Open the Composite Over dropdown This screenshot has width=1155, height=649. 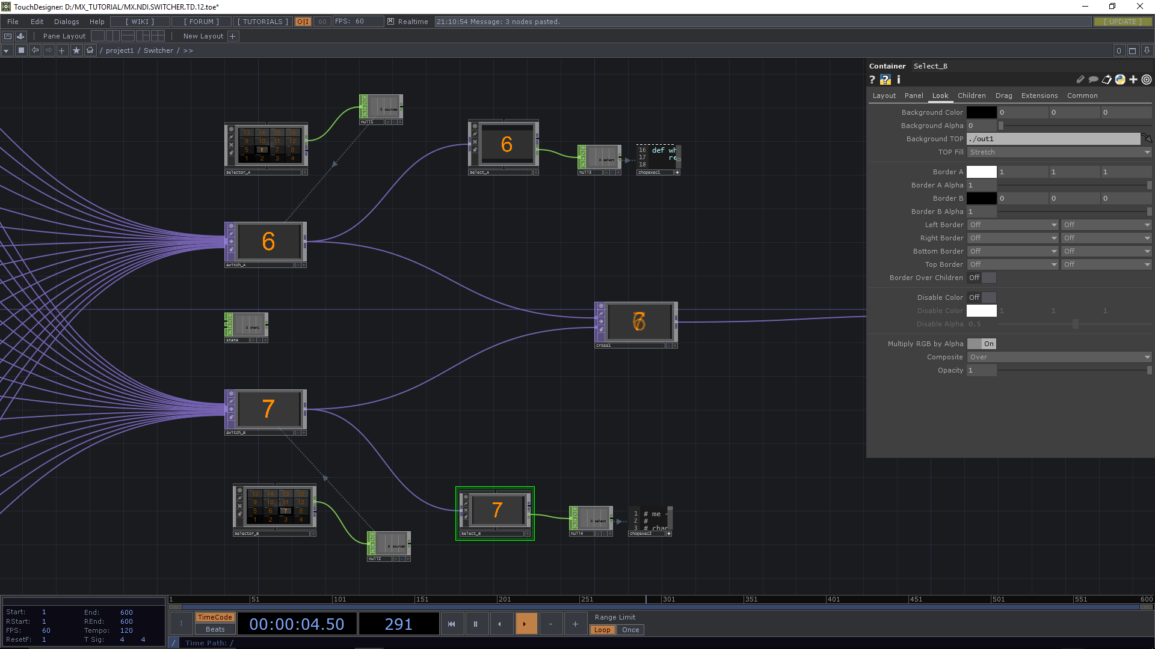tap(1059, 357)
